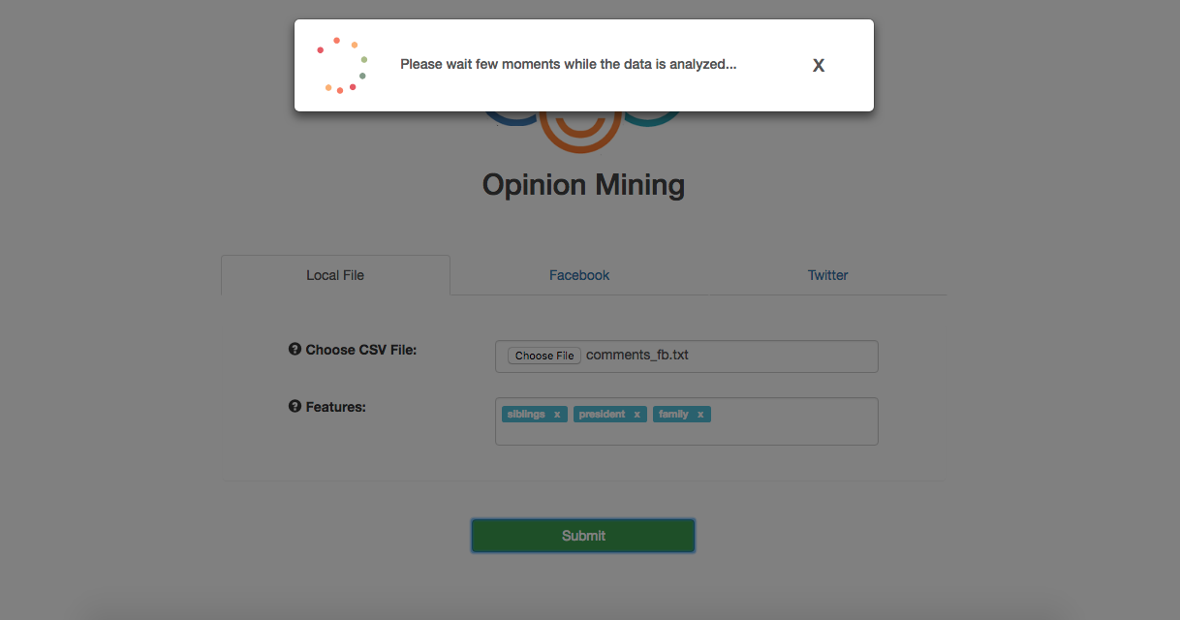This screenshot has width=1180, height=620.
Task: Remove the siblings feature tag
Action: click(x=557, y=415)
